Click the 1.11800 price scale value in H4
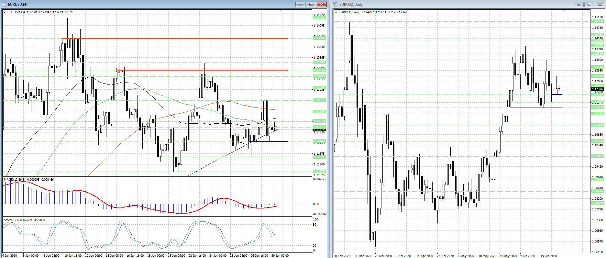606x258 pixels. click(x=319, y=164)
